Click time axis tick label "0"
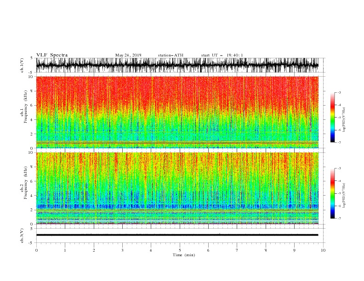The height and width of the screenshot is (281, 364). pyautogui.click(x=36, y=250)
